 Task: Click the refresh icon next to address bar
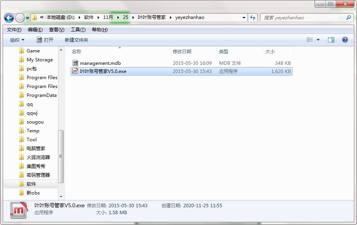[x=253, y=17]
